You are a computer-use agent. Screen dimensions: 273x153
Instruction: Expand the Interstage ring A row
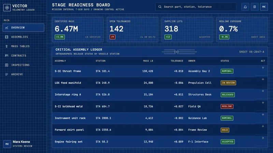point(263,91)
